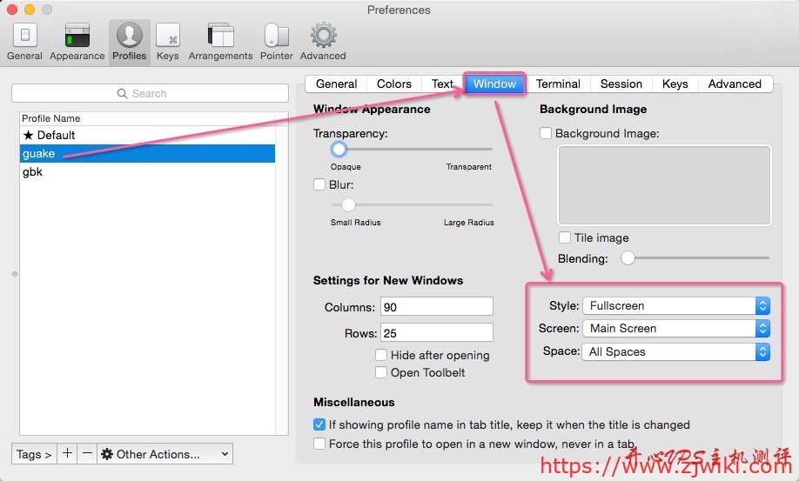This screenshot has width=799, height=481.
Task: Open the Space dropdown showing All Spaces
Action: click(x=675, y=351)
